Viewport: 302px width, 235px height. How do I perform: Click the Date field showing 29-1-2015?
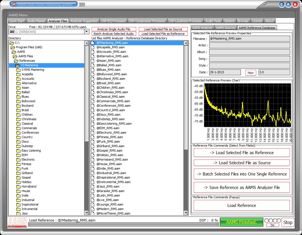click(225, 72)
